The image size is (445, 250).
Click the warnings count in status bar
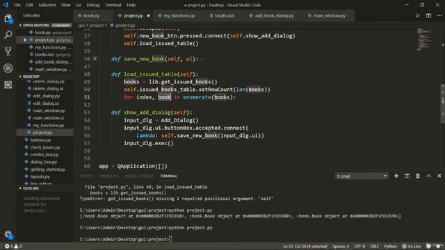(x=18, y=247)
